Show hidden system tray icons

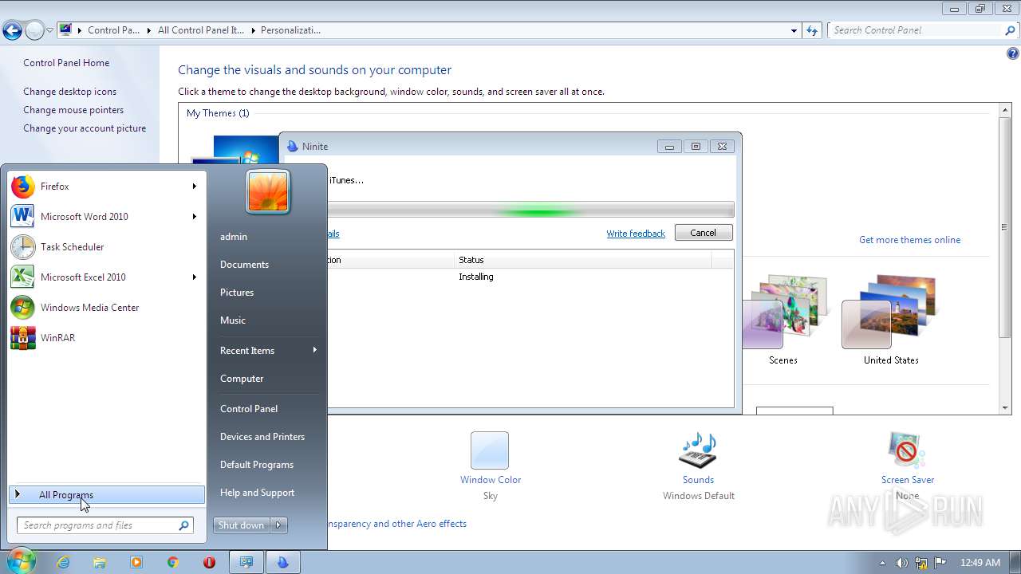coord(882,563)
